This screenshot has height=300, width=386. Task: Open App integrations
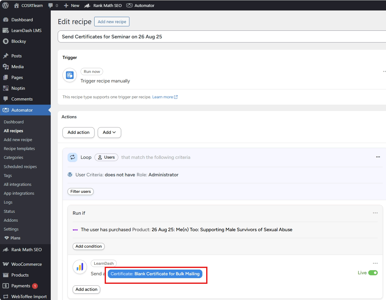pyautogui.click(x=19, y=193)
